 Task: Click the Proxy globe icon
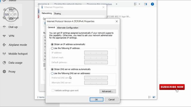click(x=4, y=72)
